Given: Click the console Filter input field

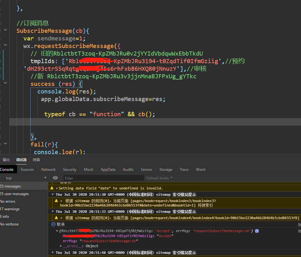Looking at the screenshot, I should 104,178.
